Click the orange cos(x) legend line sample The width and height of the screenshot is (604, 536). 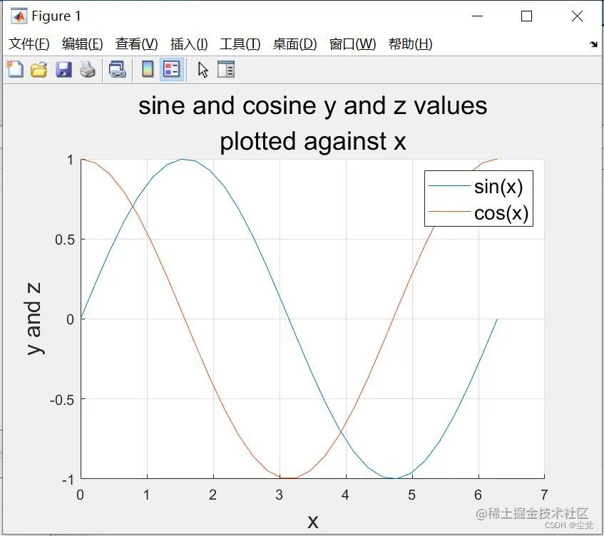coord(449,212)
